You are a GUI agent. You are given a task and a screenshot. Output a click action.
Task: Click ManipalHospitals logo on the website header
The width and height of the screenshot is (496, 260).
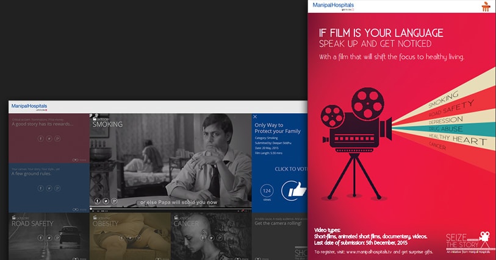(29, 107)
